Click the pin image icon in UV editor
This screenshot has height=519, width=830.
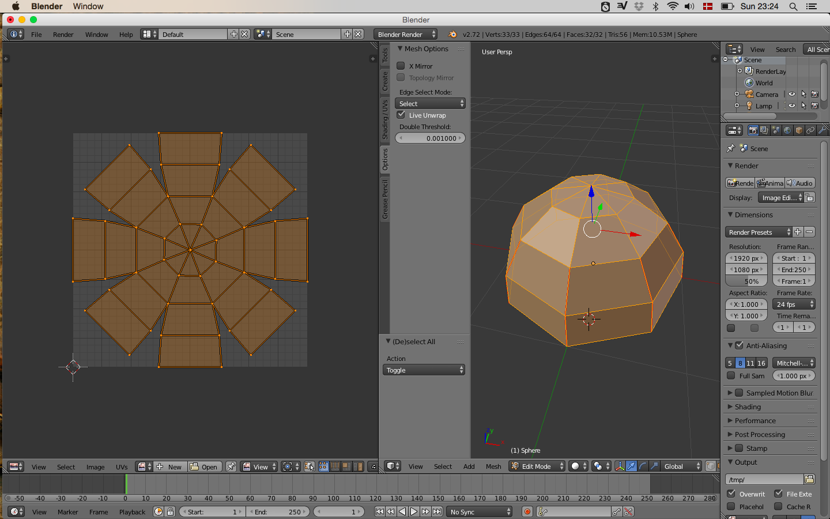click(x=231, y=467)
